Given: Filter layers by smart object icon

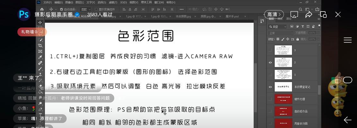Looking at the screenshot, I should point(313,27).
